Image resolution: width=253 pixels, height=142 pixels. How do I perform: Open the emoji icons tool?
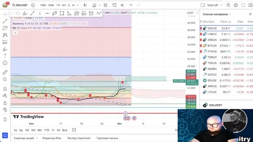pyautogui.click(x=5, y=63)
